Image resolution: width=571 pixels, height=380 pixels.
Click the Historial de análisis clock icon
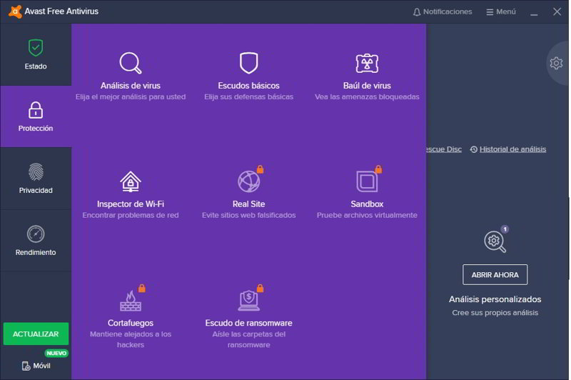point(473,149)
